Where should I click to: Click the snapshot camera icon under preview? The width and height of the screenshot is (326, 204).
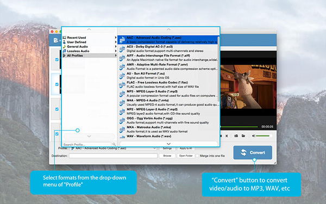coord(236,135)
